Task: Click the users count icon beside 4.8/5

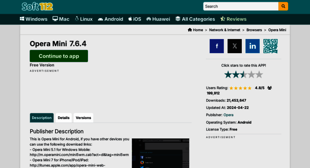Action: point(269,88)
